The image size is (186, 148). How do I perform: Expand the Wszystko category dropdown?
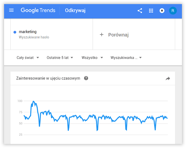click(92, 58)
